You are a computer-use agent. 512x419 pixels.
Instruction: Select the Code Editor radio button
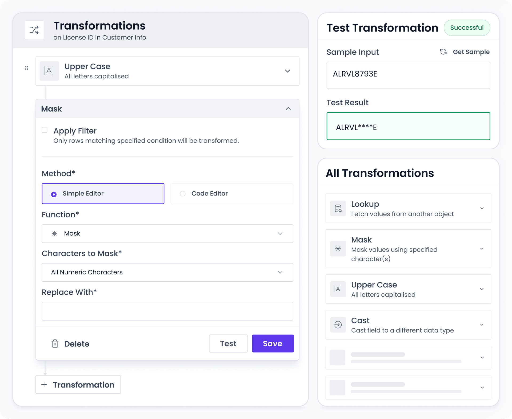coord(182,193)
